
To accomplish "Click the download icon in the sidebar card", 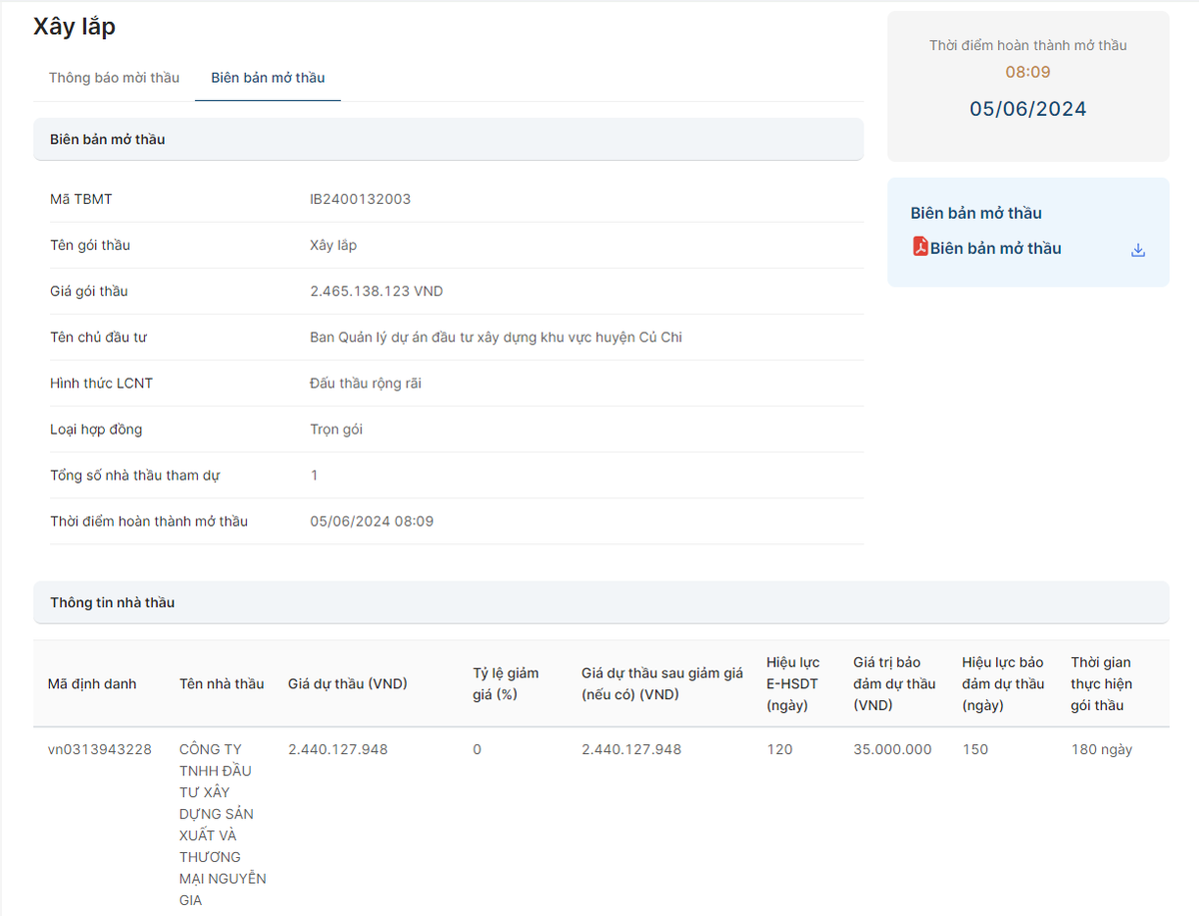I will point(1137,250).
